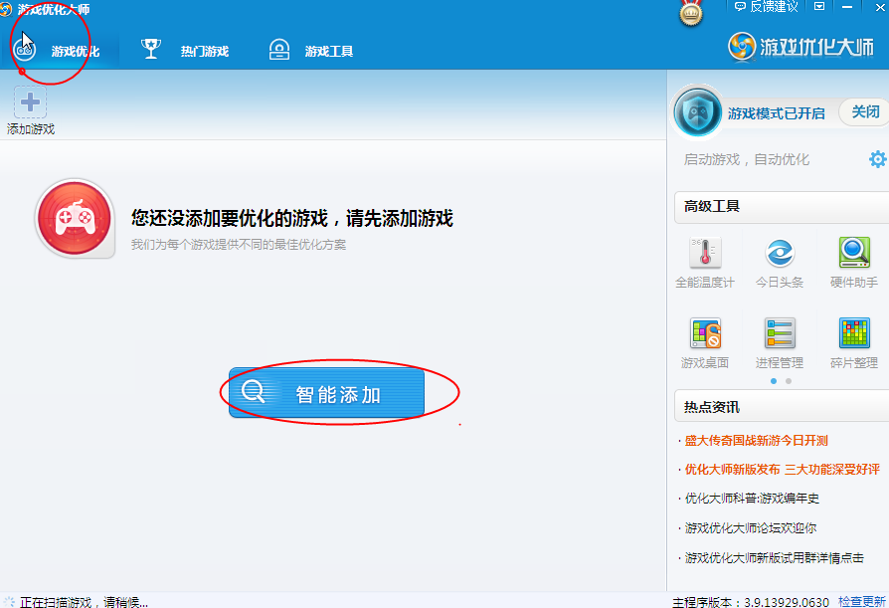Click the trophy icon beside 热门游戏
Viewport: 889px width, 608px height.
click(151, 50)
